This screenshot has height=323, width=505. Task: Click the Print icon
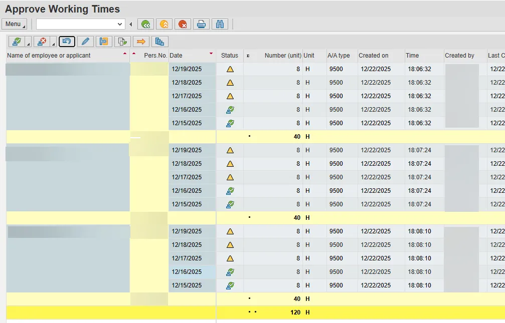pyautogui.click(x=201, y=24)
